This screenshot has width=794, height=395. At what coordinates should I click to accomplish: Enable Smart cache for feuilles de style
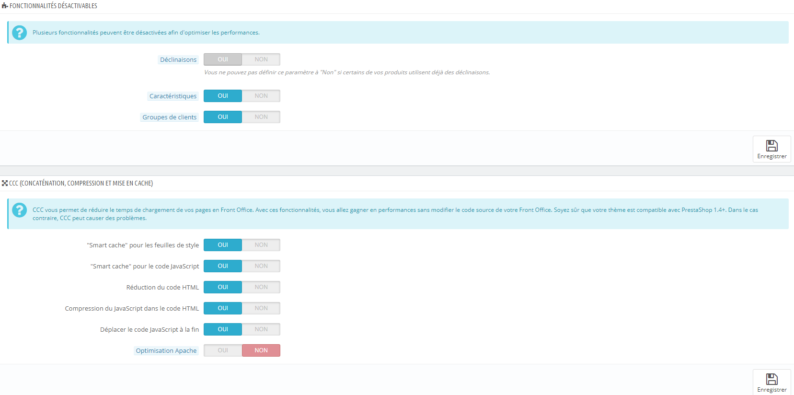[223, 245]
